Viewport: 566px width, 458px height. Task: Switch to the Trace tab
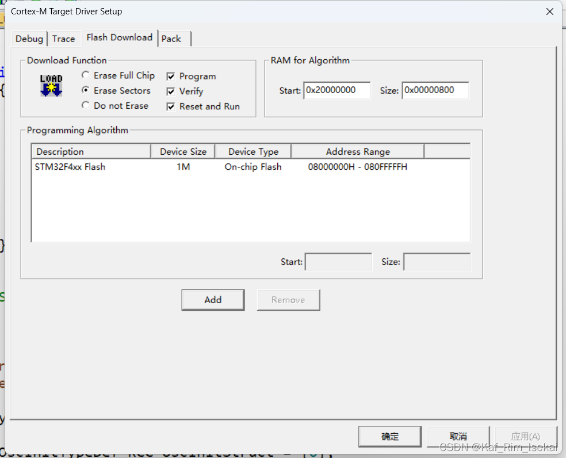63,39
